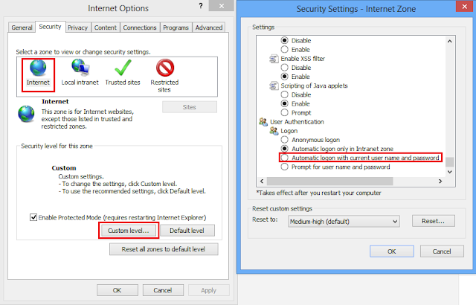Click the settings list scroll down arrow
Screen dimensions: 476x305
[450, 172]
